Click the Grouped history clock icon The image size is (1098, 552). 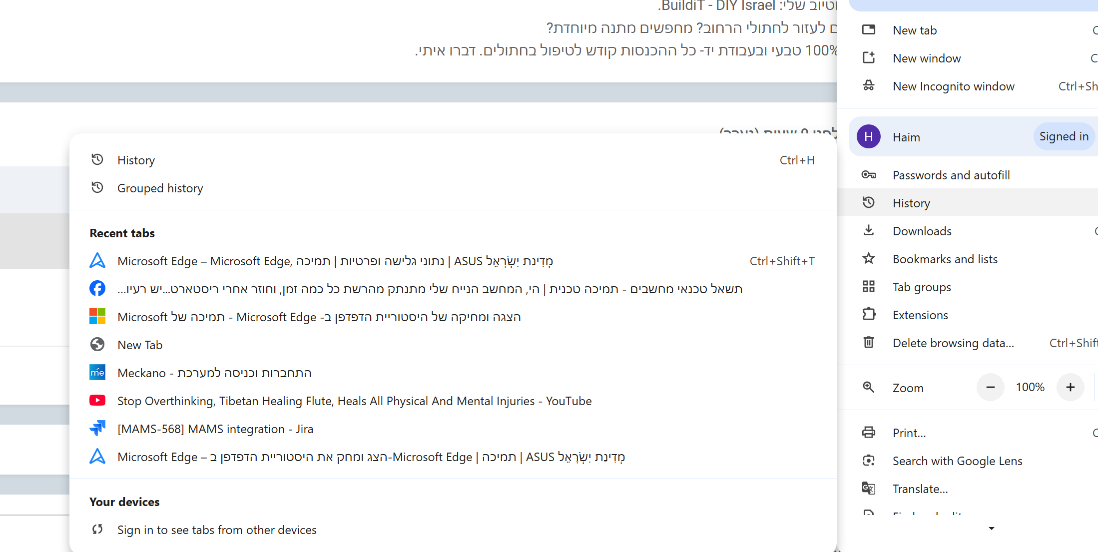pos(97,188)
